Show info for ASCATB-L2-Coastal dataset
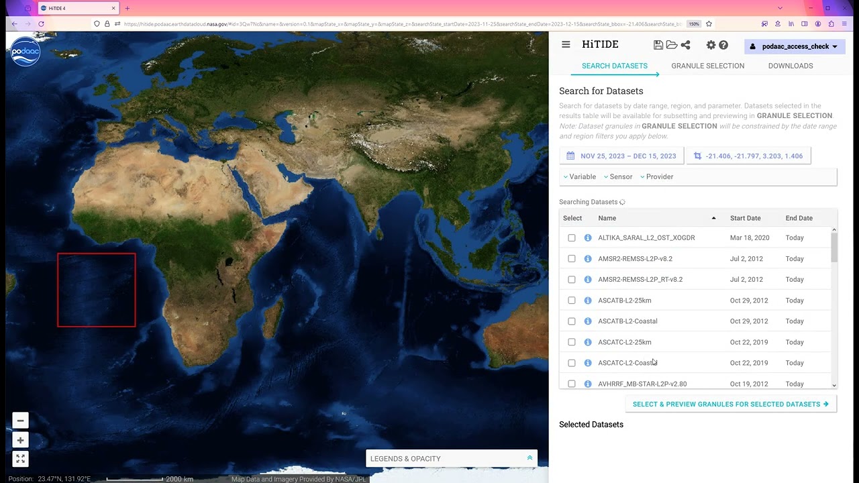This screenshot has height=483, width=859. 588,321
